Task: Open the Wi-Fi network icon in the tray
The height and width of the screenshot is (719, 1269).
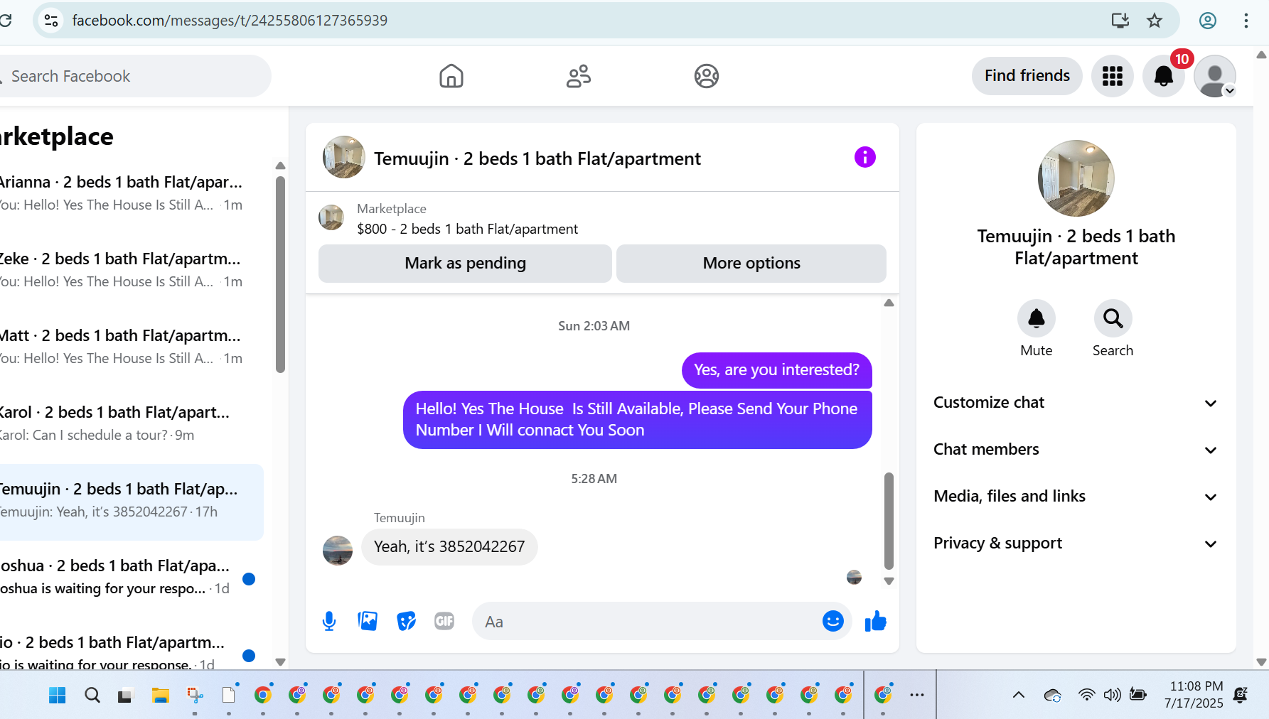Action: [x=1086, y=695]
